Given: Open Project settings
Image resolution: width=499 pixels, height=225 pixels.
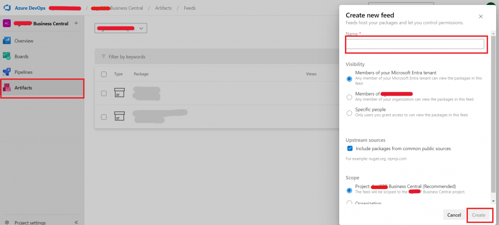Looking at the screenshot, I should (x=30, y=223).
